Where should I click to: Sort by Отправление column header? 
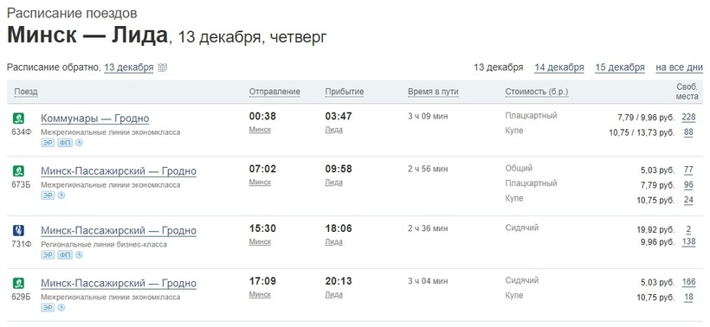(x=274, y=92)
